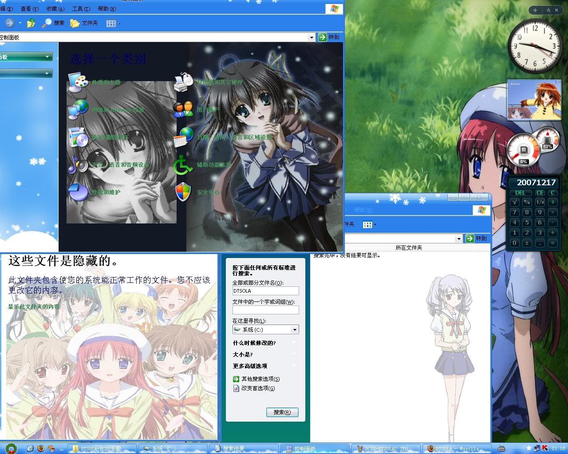Screen dimensions: 568x454
Task: Click calculator square root key
Action: click(515, 202)
